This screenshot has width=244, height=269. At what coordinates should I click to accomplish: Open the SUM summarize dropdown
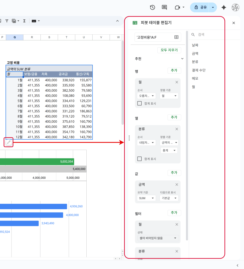click(146, 198)
